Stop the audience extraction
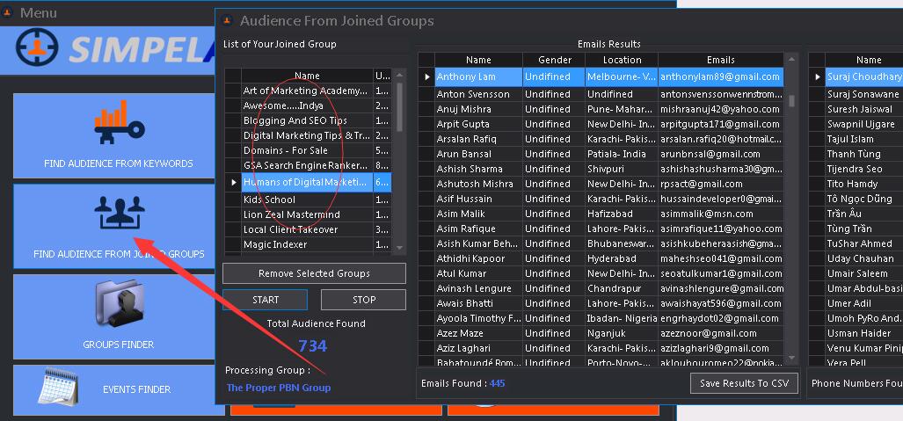This screenshot has width=903, height=421. [x=363, y=300]
